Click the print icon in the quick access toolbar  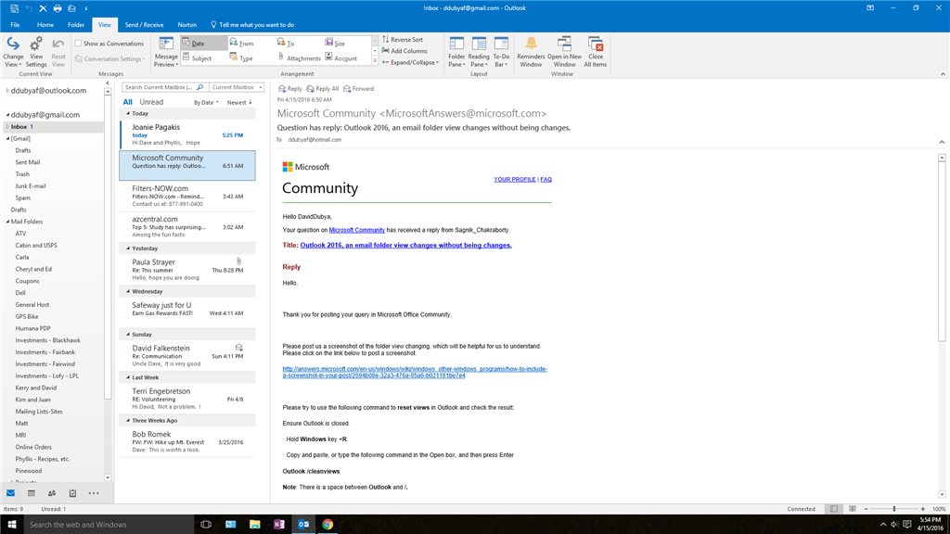pos(58,7)
